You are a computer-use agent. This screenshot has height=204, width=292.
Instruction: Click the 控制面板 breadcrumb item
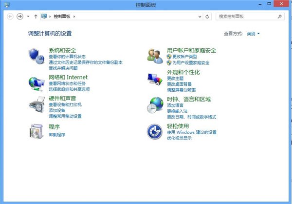pos(62,17)
